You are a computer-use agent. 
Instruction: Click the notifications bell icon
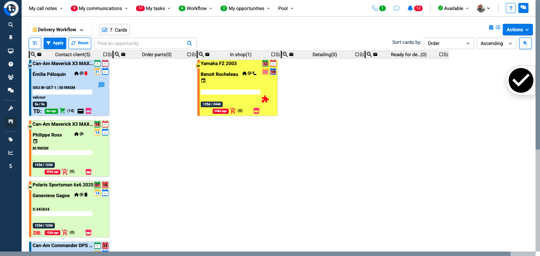tap(410, 8)
